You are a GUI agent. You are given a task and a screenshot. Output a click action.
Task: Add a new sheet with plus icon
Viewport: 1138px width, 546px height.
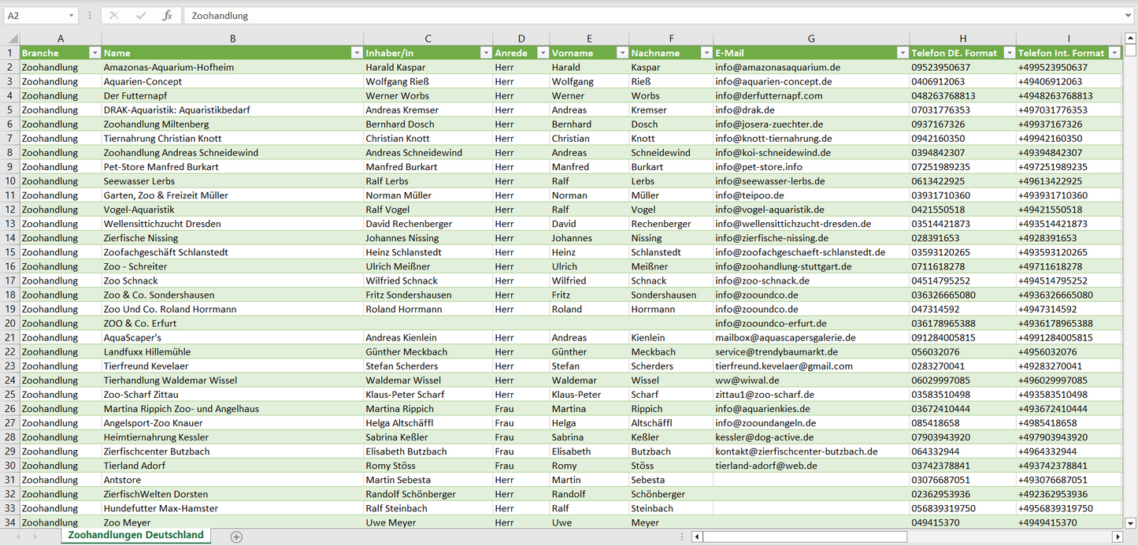[x=236, y=537]
